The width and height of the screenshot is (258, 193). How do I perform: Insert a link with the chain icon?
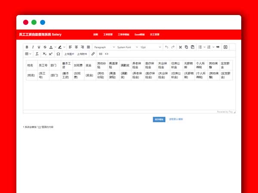coord(93,54)
